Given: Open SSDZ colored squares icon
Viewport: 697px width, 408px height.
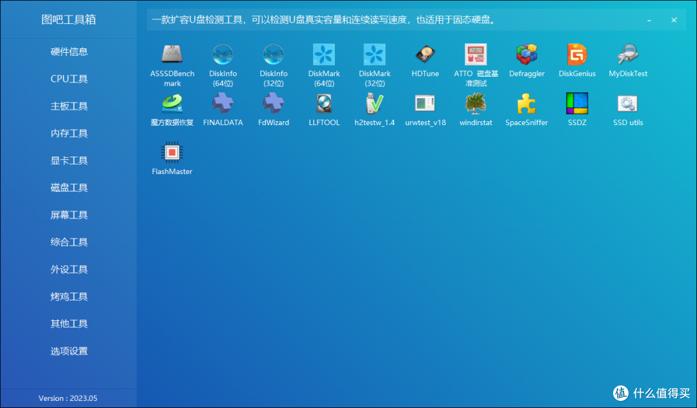Looking at the screenshot, I should tap(577, 103).
